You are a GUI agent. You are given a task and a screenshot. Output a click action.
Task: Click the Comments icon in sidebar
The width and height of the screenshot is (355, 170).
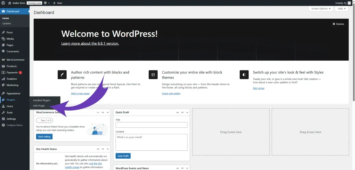tap(3, 52)
